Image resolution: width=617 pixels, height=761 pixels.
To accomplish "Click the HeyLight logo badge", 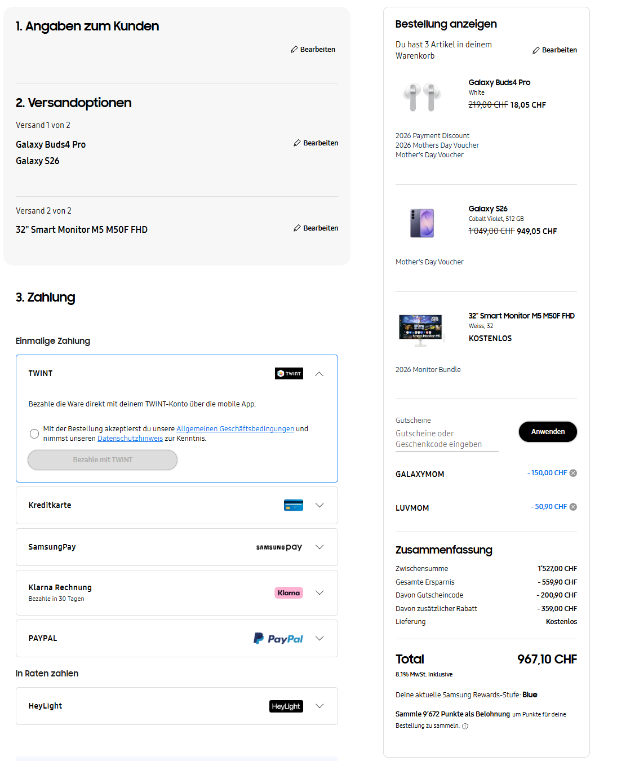I will pos(286,706).
